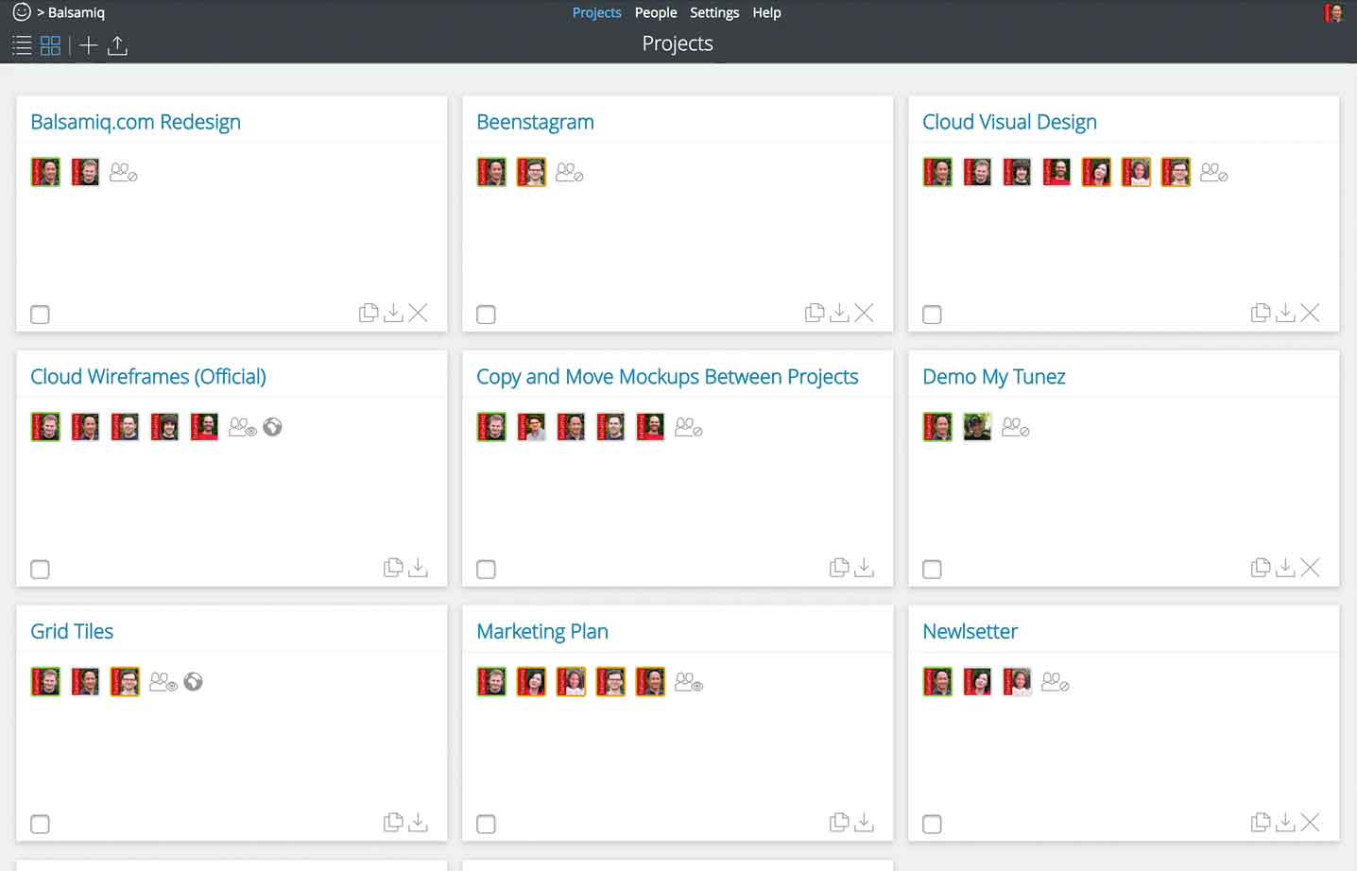Open members access icon on Cloud Visual Design
Image resolution: width=1357 pixels, height=871 pixels.
(x=1214, y=173)
